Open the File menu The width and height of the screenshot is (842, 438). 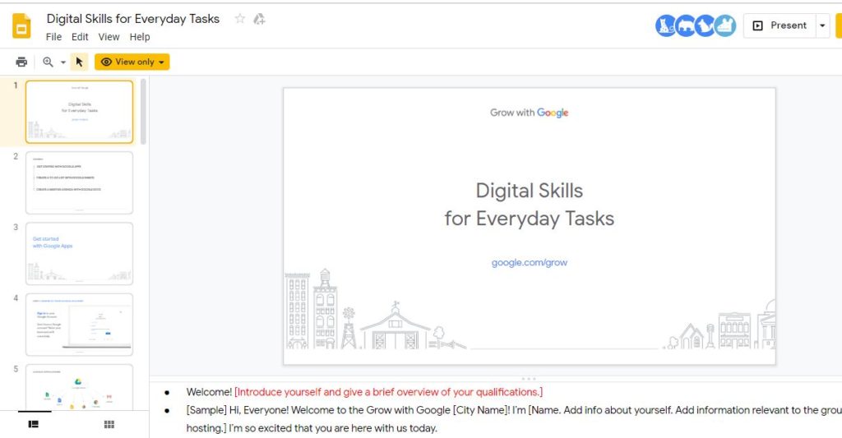[53, 37]
